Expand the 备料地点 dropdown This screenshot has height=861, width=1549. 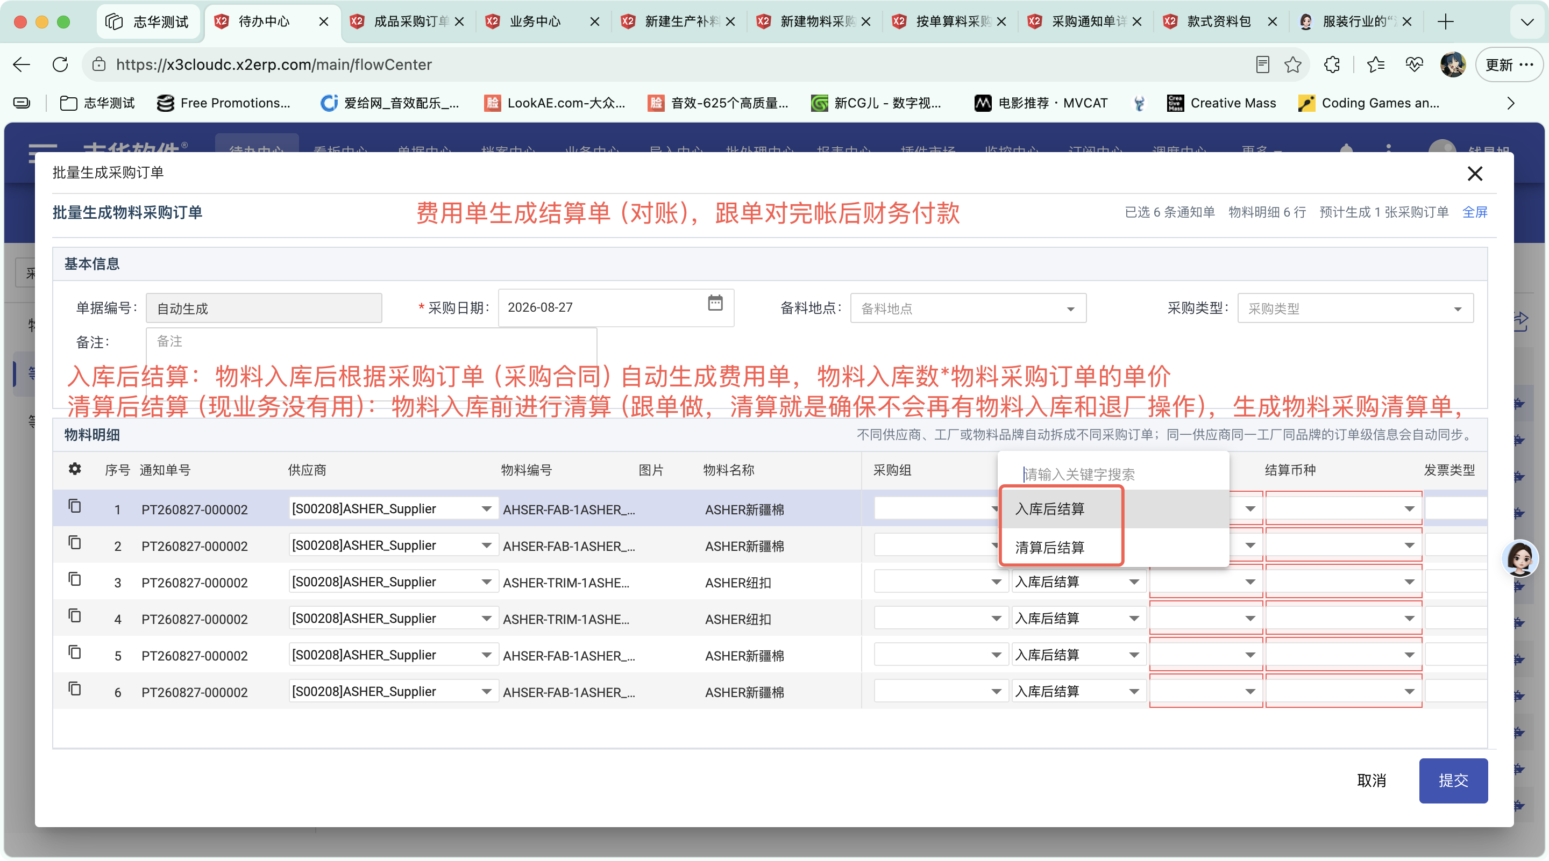pyautogui.click(x=1070, y=309)
